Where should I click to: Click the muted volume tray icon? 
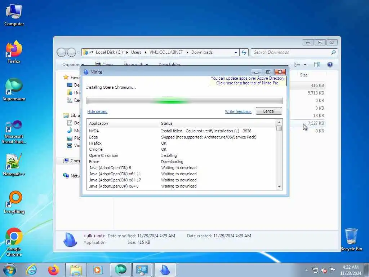click(x=324, y=270)
